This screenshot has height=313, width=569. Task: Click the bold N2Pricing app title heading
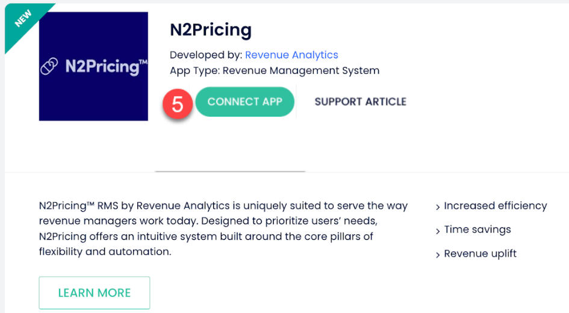[211, 29]
